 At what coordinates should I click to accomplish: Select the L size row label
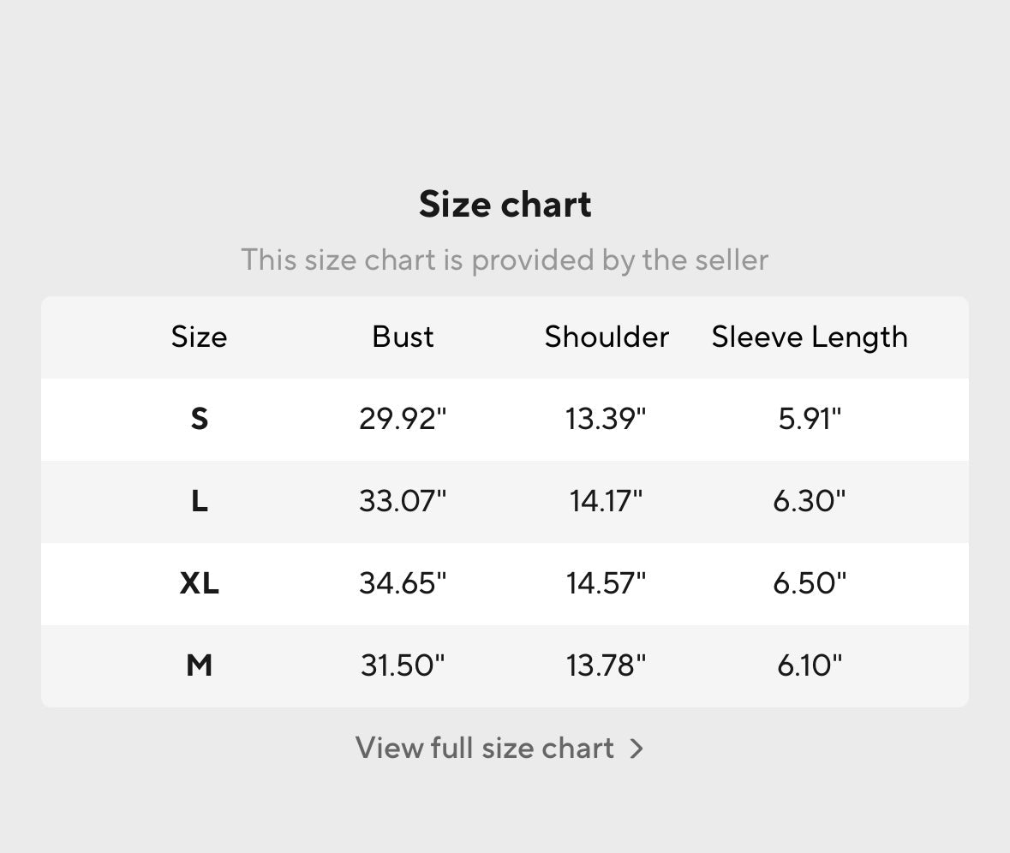[199, 501]
